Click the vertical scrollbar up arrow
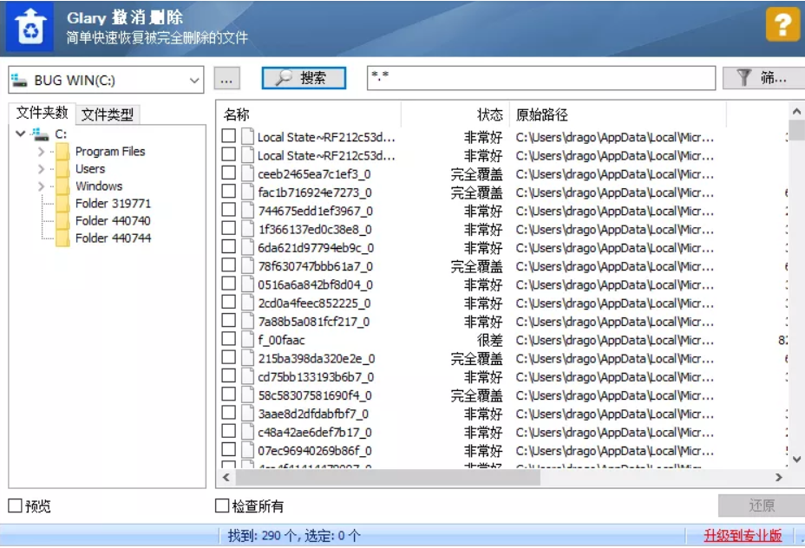 coord(796,111)
